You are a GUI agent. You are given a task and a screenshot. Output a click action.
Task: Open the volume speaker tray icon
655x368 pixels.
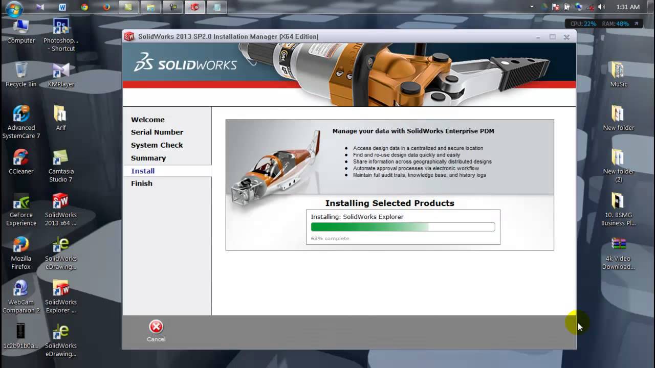point(601,7)
